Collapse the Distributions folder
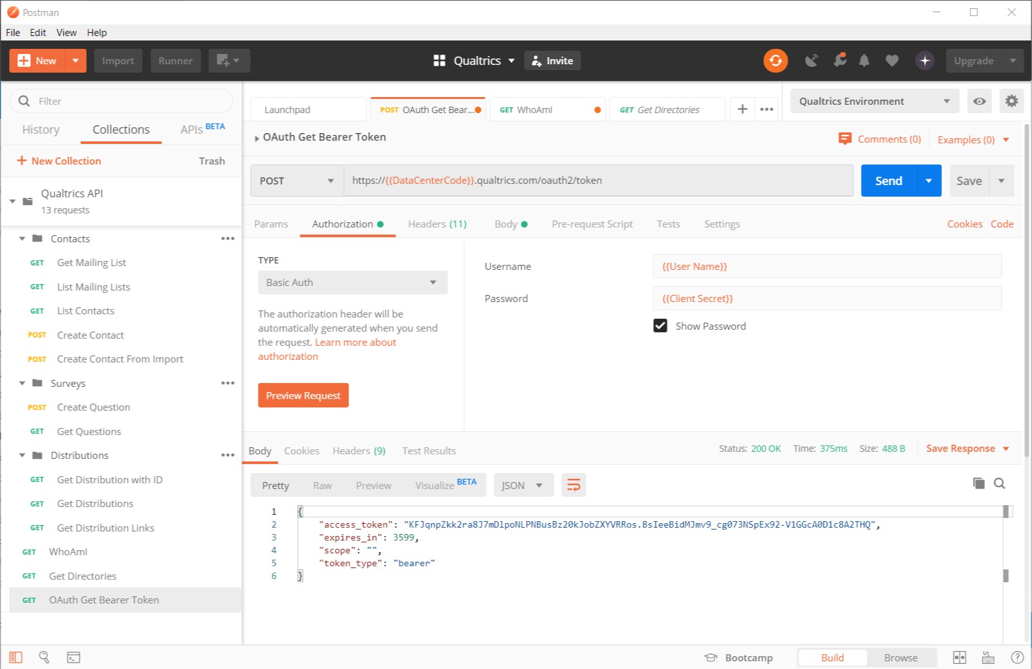The width and height of the screenshot is (1032, 669). click(22, 455)
